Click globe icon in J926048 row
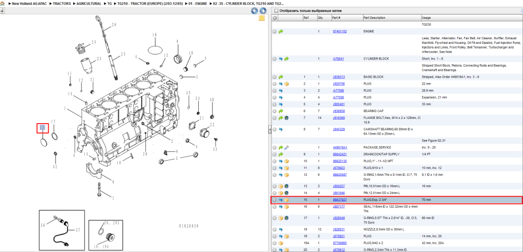Viewport: 523px width, 252px height. click(286, 218)
